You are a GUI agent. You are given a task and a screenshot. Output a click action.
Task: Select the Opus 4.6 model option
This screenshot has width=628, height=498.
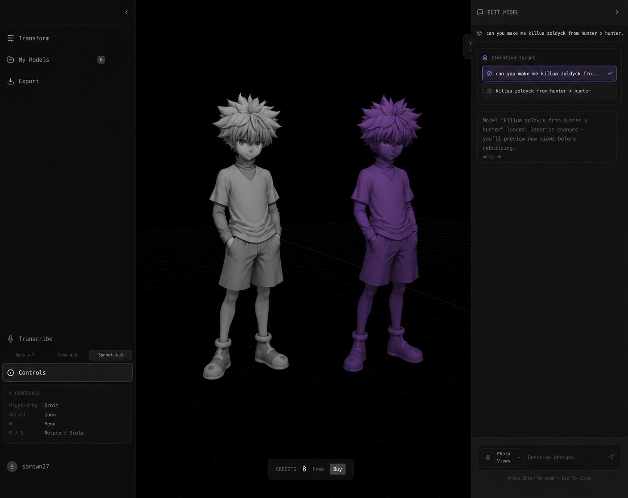tap(67, 355)
